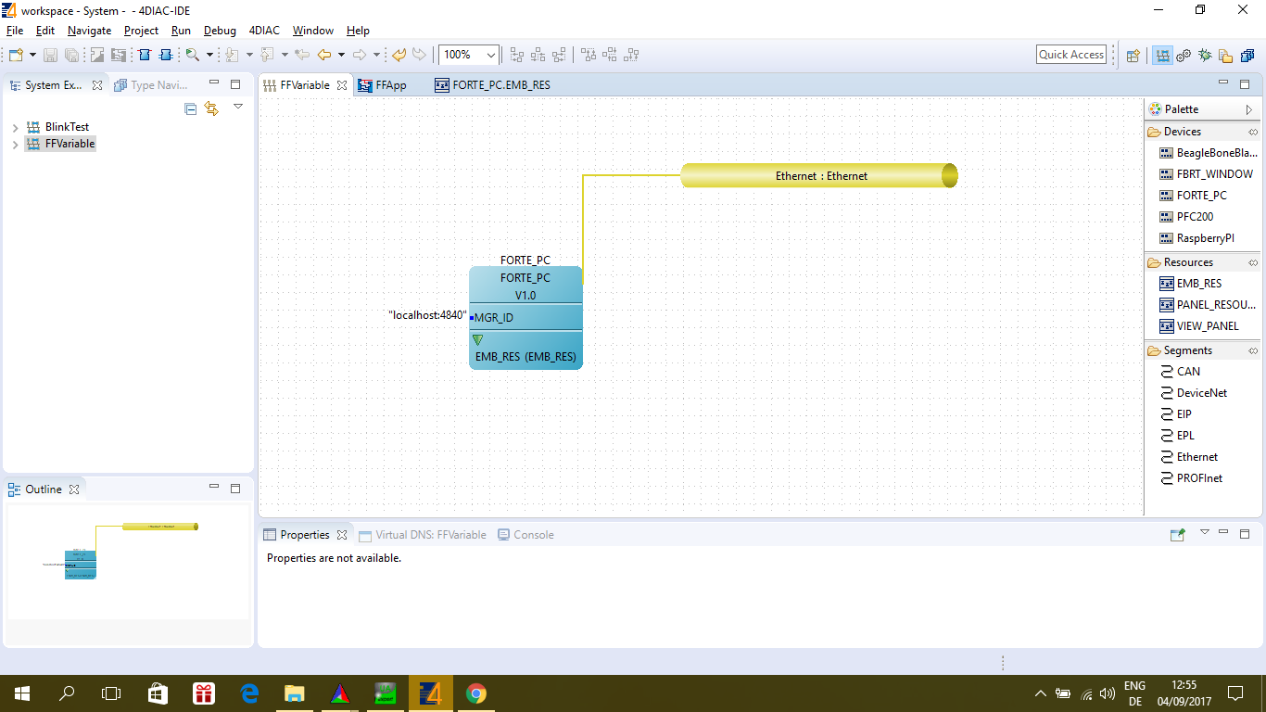Expand the FFVariable tree node
Viewport: 1266px width, 712px height.
coord(16,145)
